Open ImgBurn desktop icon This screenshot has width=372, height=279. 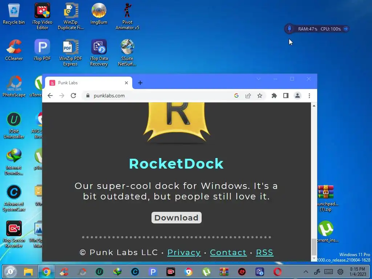click(99, 14)
